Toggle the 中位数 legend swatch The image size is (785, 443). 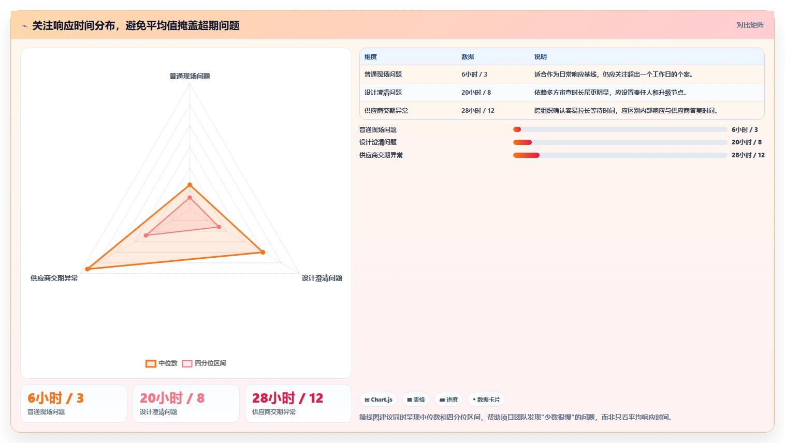[x=151, y=363]
